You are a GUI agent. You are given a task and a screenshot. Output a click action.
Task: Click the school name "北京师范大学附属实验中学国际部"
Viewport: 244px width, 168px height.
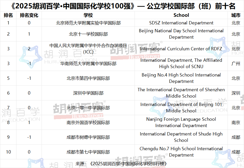(x=88, y=23)
